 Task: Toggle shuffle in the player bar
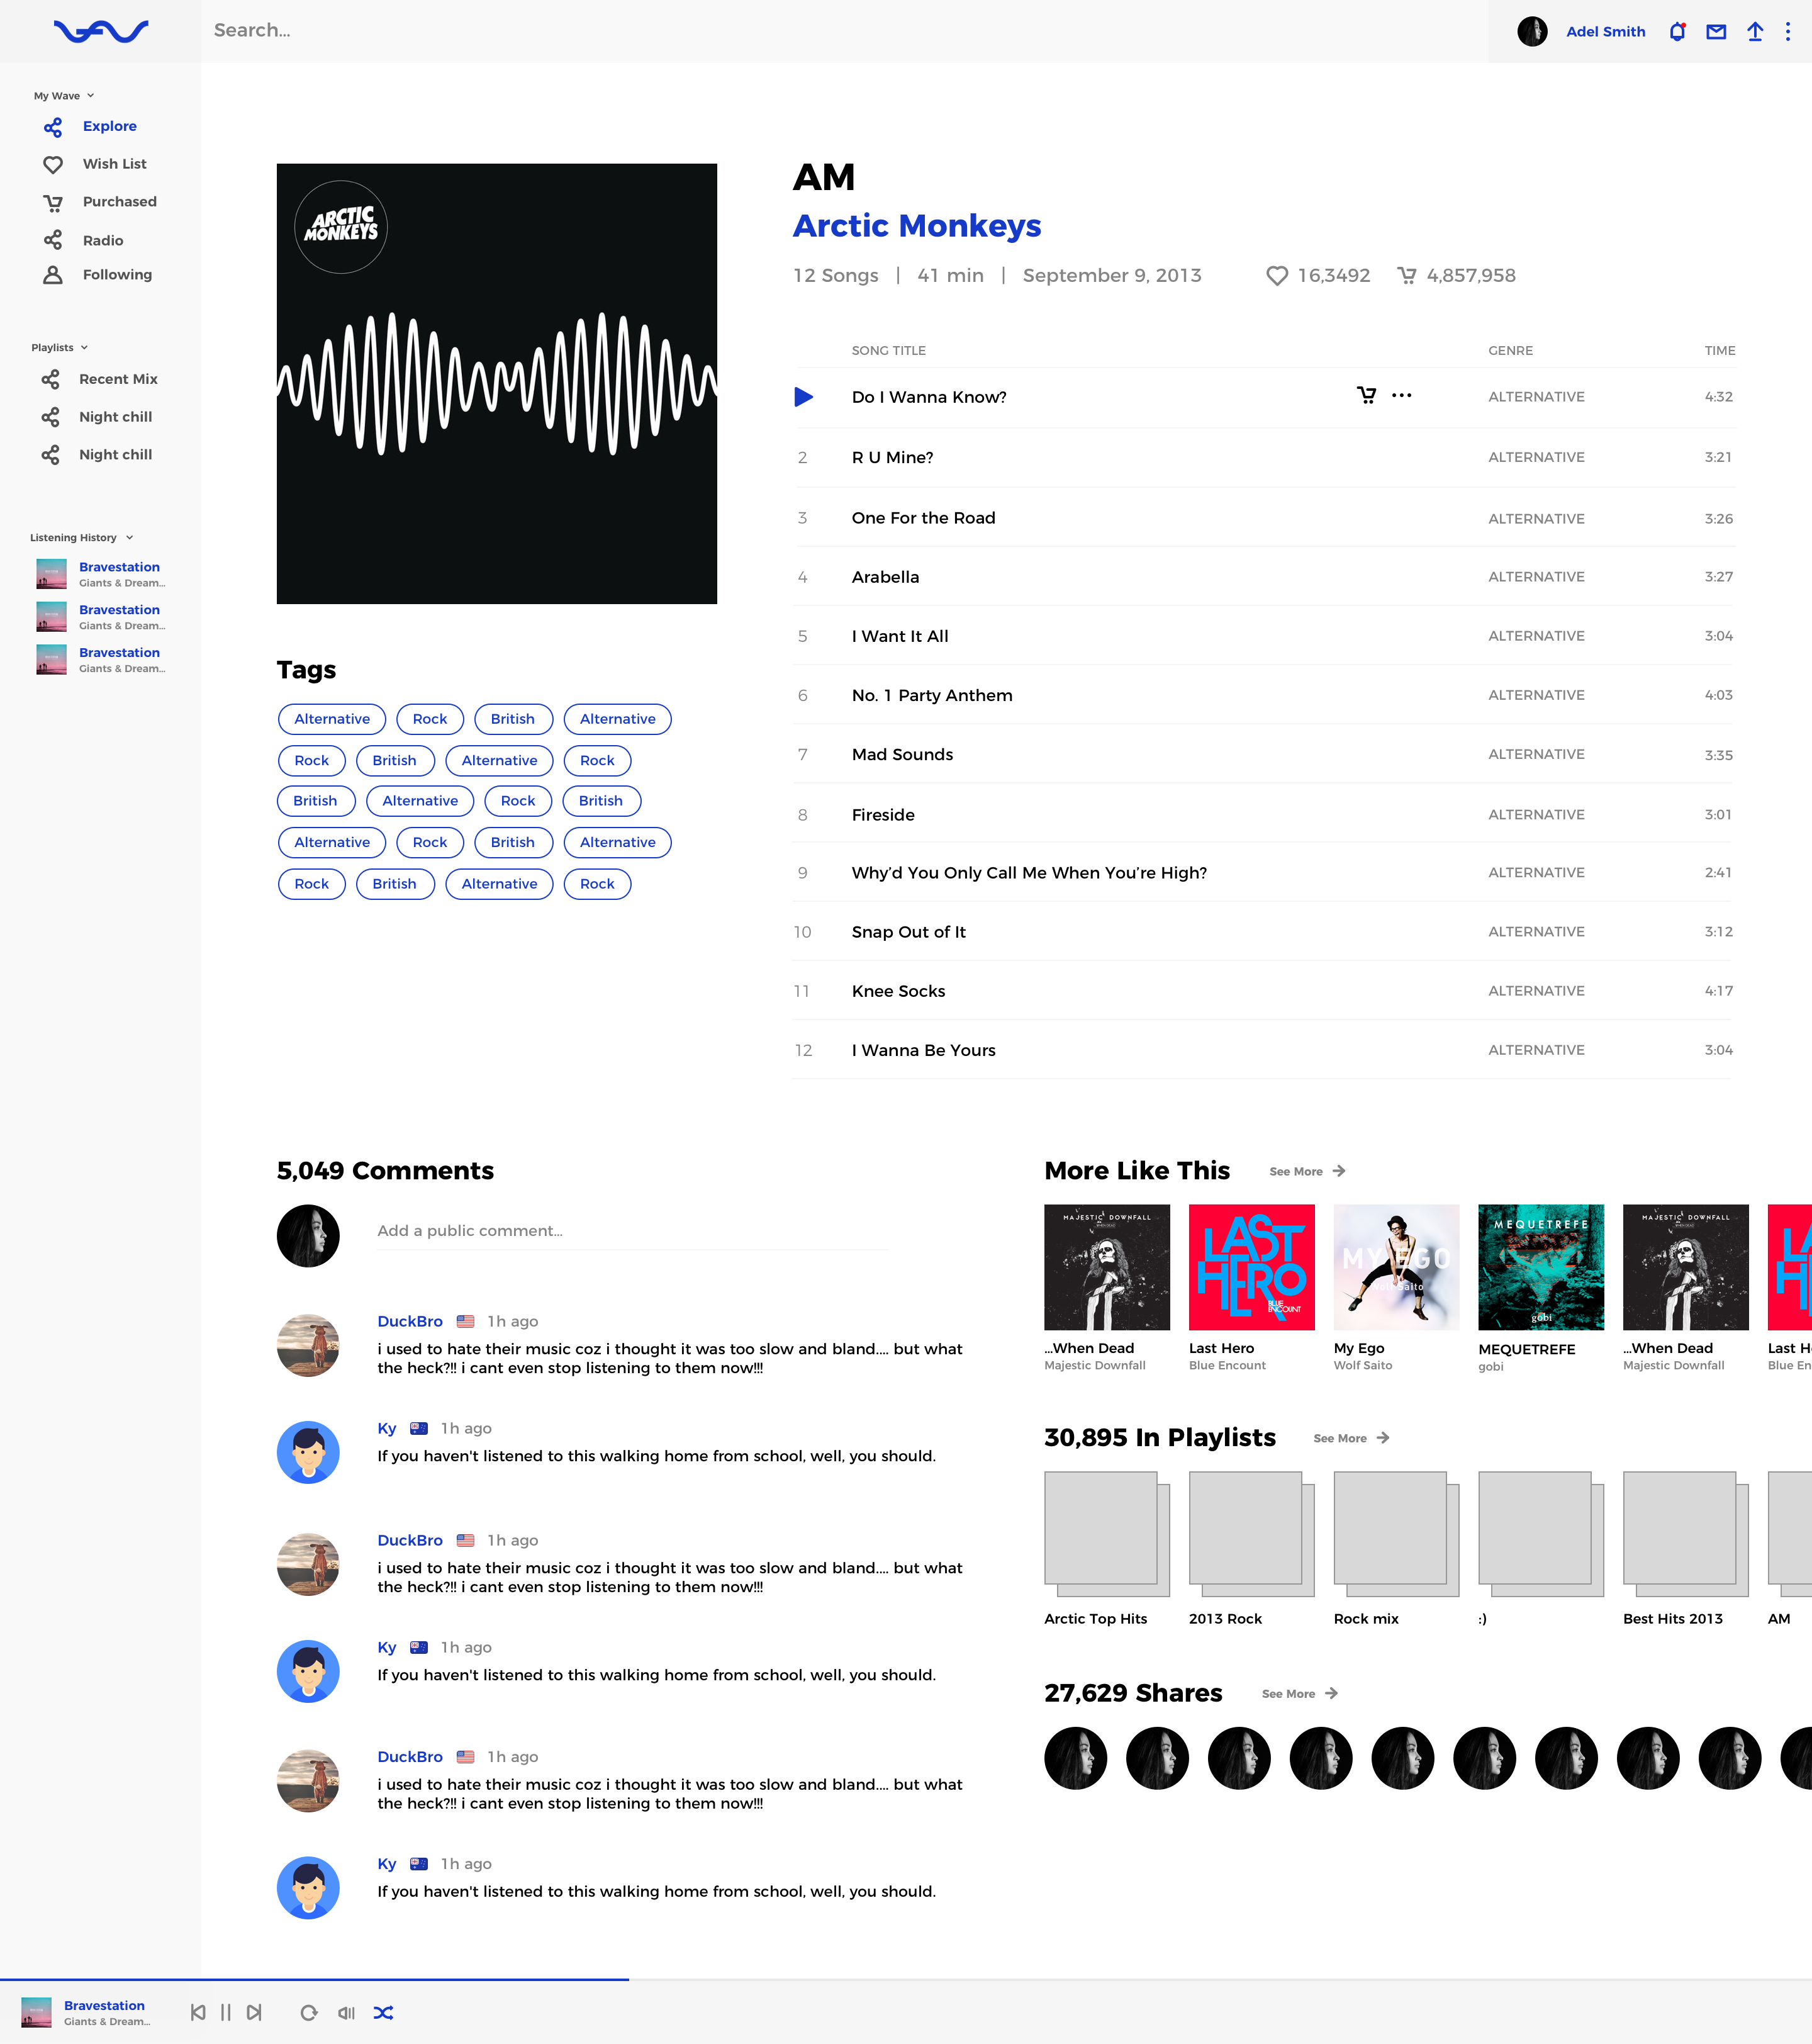383,2013
